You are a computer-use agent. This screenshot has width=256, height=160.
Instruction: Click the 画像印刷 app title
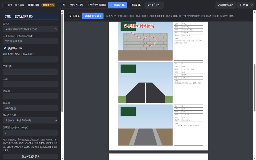point(33,5)
